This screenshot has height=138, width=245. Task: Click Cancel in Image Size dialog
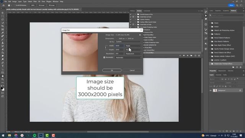point(132,70)
